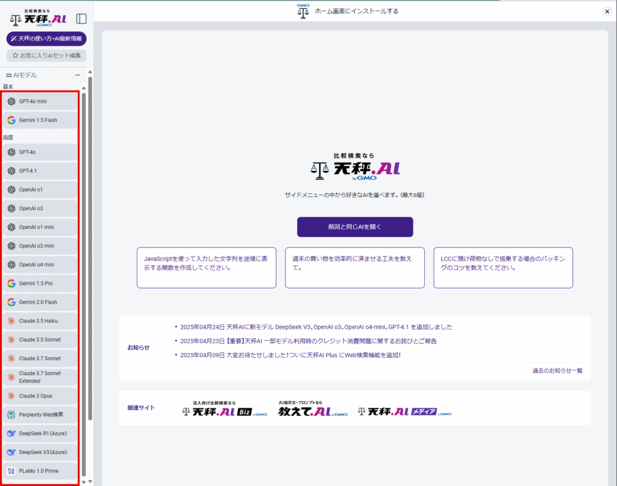
Task: Click scroll-down arrow of model list
Action: coord(83,482)
